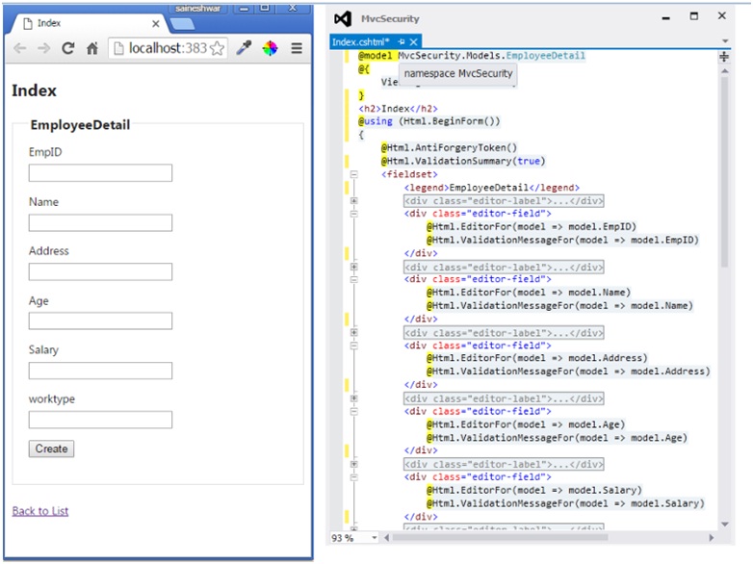Screen dimensions: 753x564
Task: Collapse the editor-field div for Age
Action: point(354,411)
